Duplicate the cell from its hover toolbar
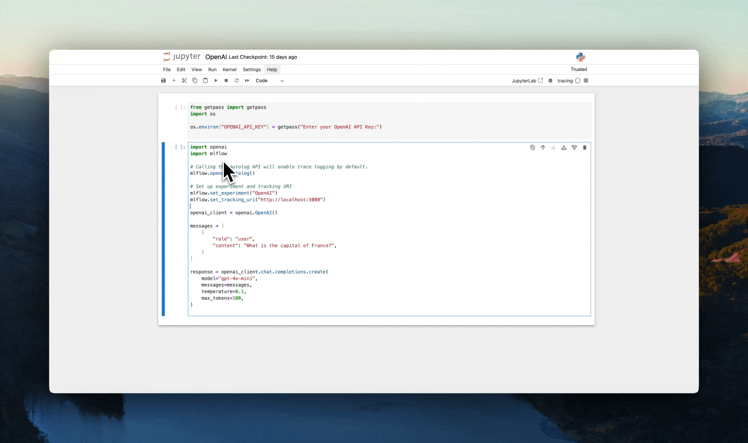Screen dimensions: 748x443 click(x=532, y=147)
